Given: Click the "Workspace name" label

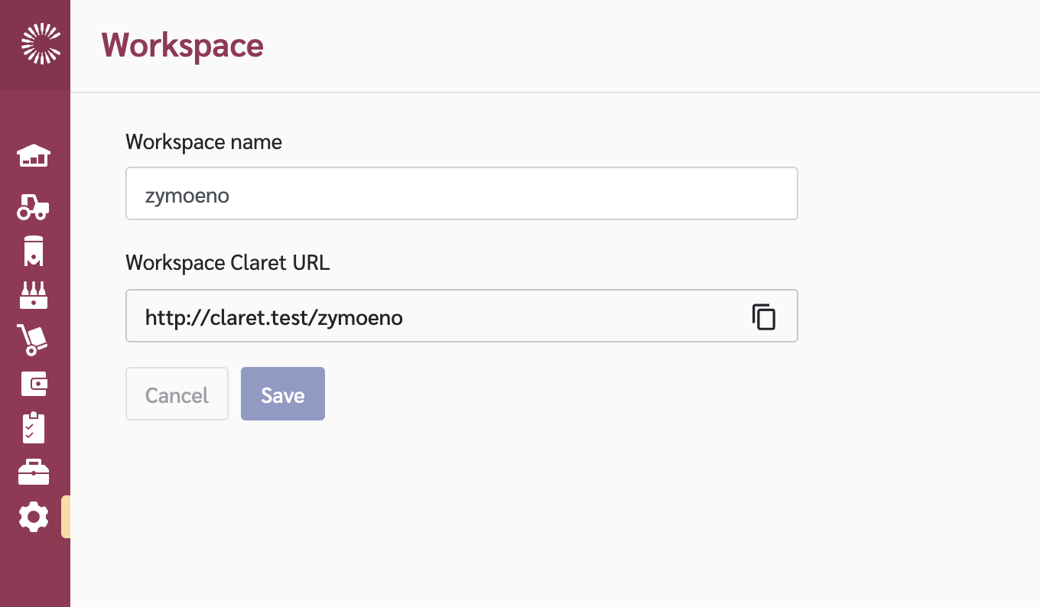Looking at the screenshot, I should [x=203, y=142].
